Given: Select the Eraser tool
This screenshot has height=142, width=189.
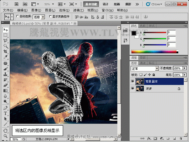Looking at the screenshot, I should click(5, 85).
